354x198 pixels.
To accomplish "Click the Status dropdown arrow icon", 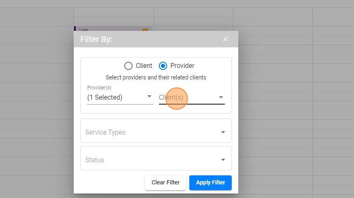I will click(x=223, y=160).
